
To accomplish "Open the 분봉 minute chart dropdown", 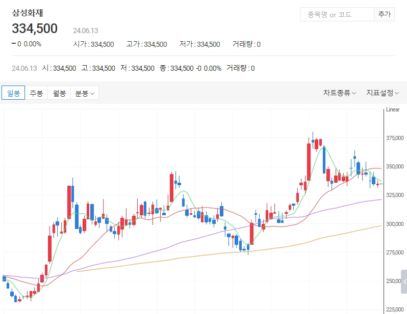I will pyautogui.click(x=85, y=93).
